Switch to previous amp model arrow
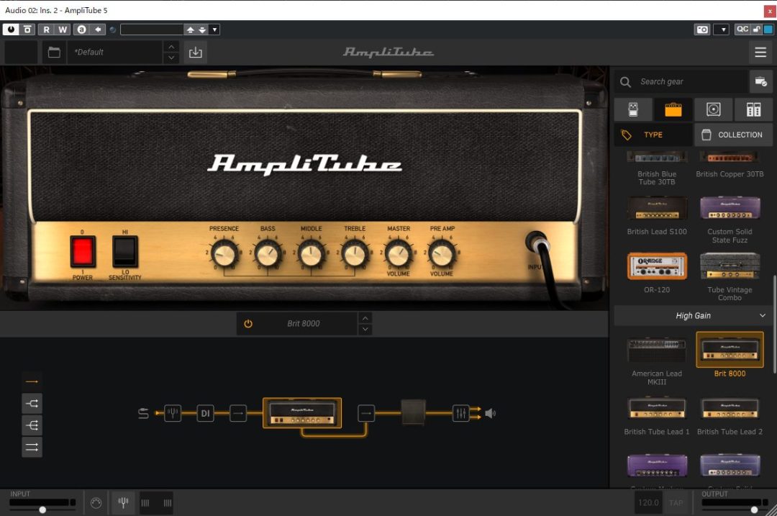The width and height of the screenshot is (777, 516). click(x=365, y=318)
